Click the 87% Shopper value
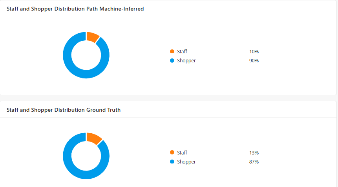This screenshot has height=187, width=338. pos(254,162)
